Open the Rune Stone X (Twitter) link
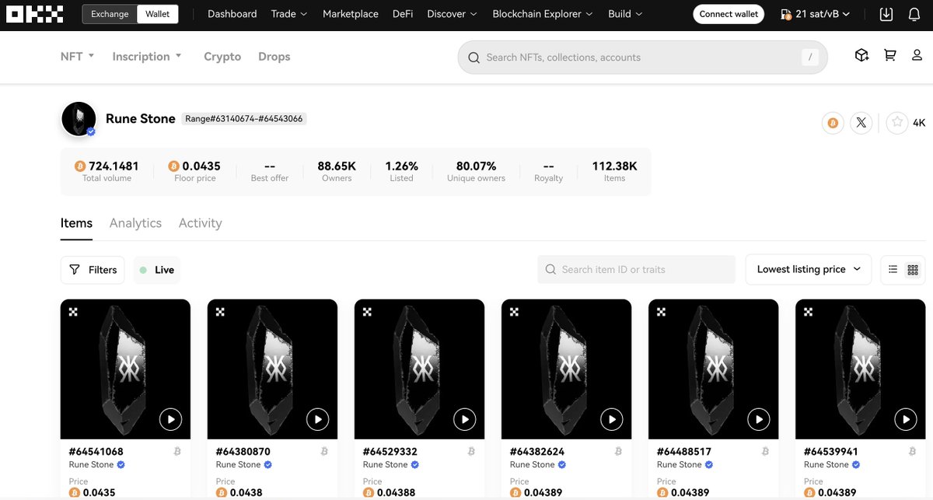 click(861, 123)
